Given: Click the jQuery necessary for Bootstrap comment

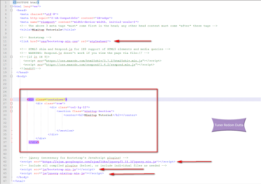Looking at the screenshot, I should click(74, 158).
